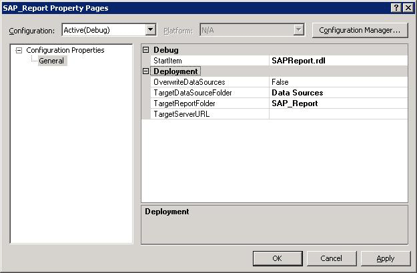Viewport: 417px width, 273px height.
Task: Close the Property Pages dialog
Action: click(408, 8)
